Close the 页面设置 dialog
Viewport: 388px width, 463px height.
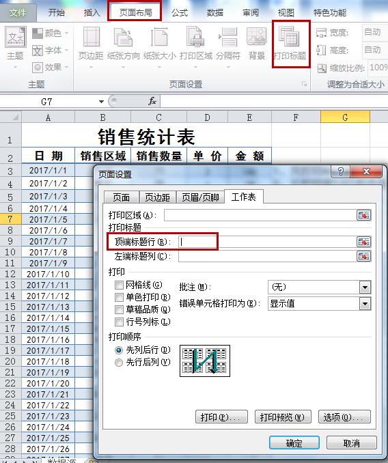tap(366, 171)
